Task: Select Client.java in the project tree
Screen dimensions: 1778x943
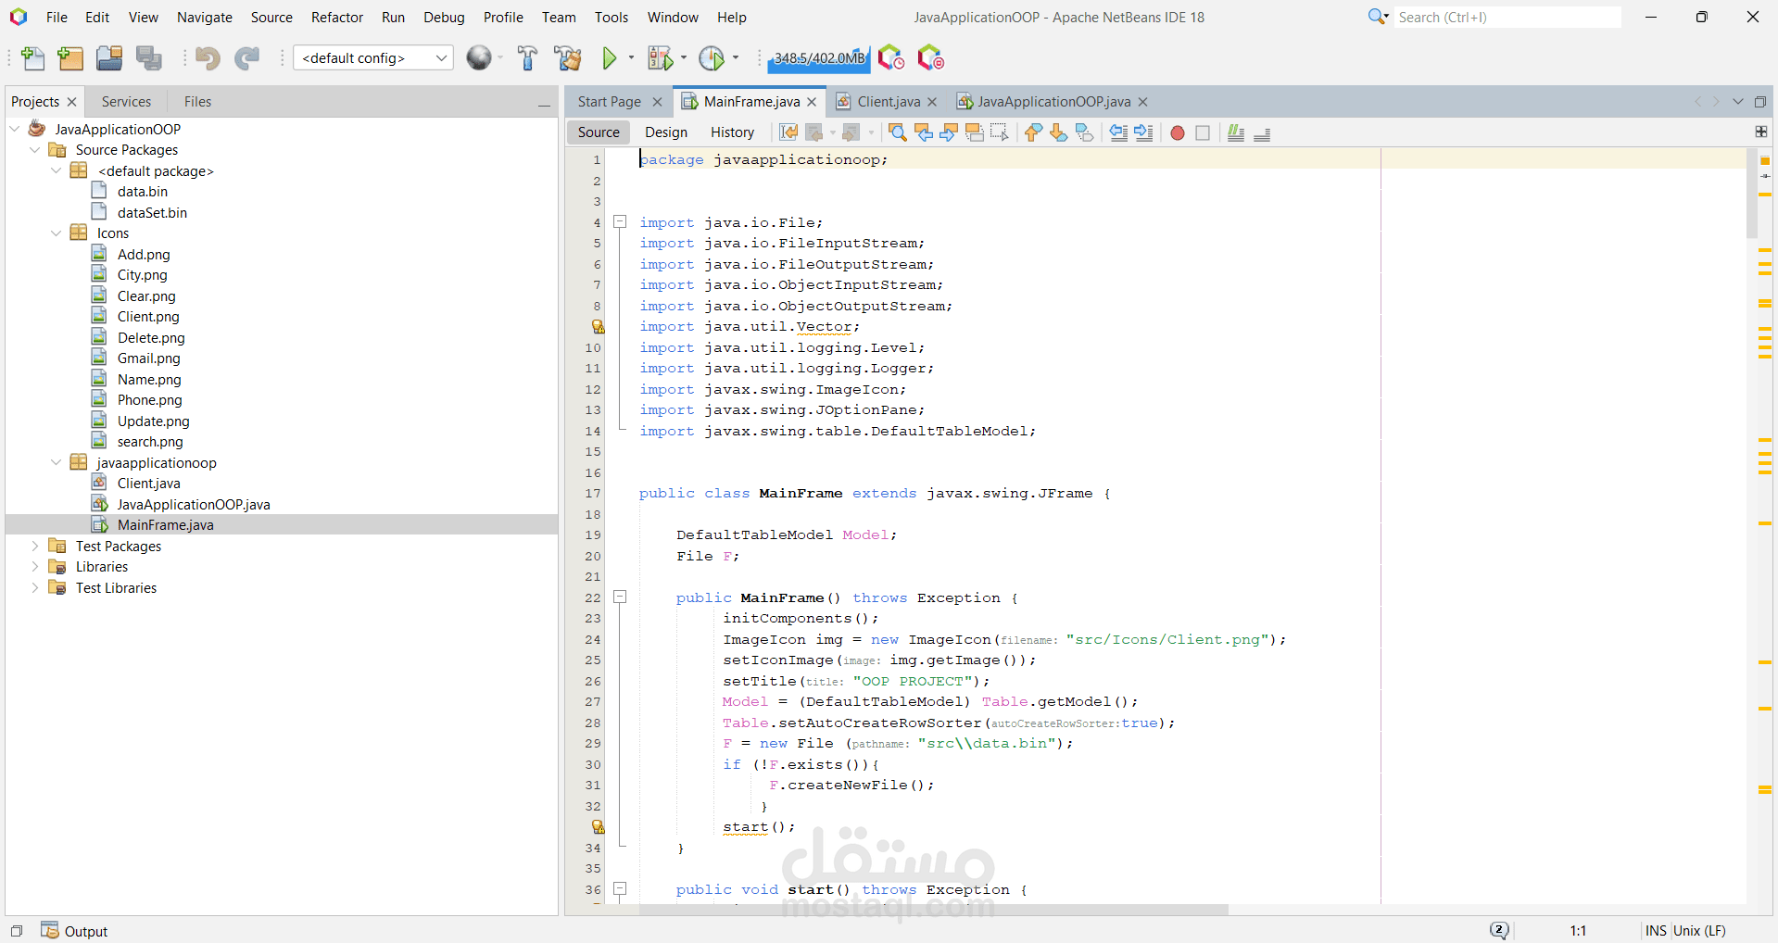Action: [x=148, y=484]
